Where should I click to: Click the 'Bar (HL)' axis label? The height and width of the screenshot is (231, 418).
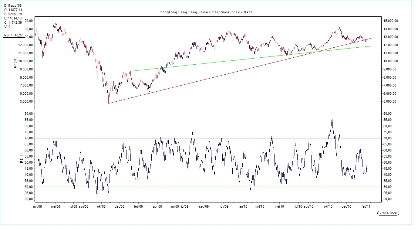click(x=15, y=63)
